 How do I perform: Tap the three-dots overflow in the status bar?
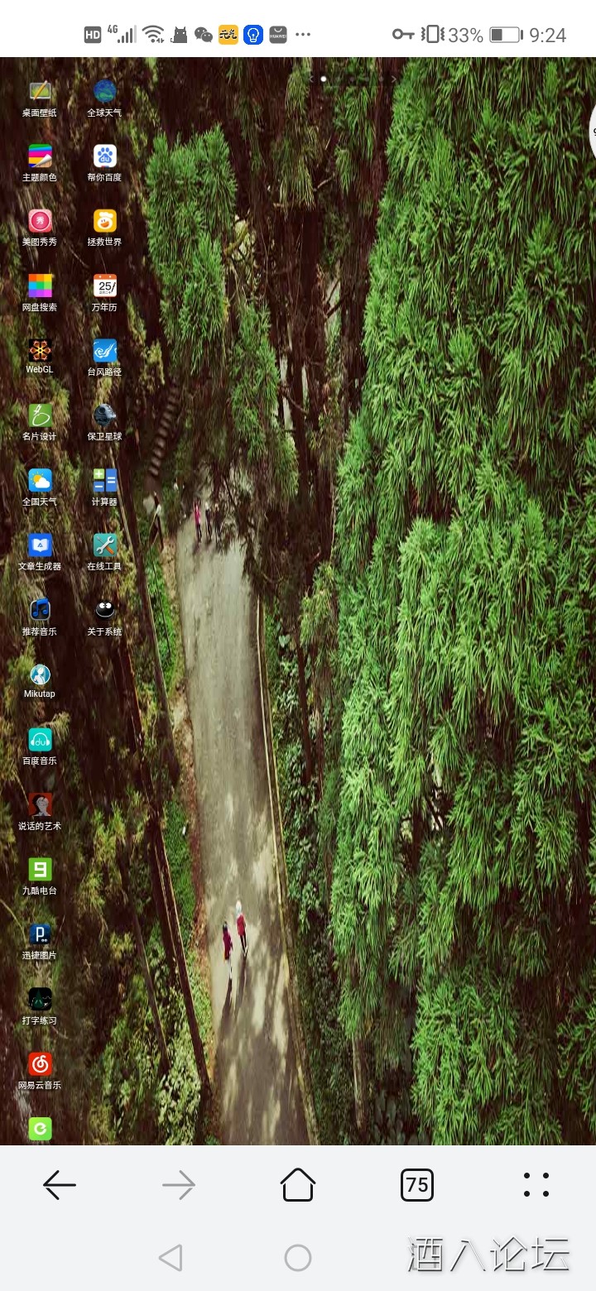coord(303,34)
